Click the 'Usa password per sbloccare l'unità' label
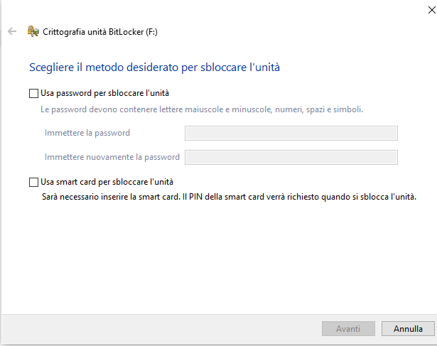 click(x=104, y=93)
